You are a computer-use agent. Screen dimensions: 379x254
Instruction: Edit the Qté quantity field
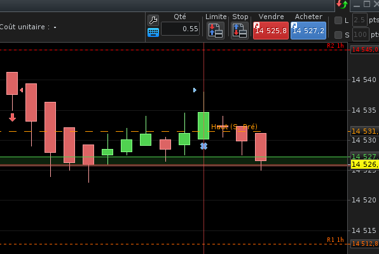180,29
